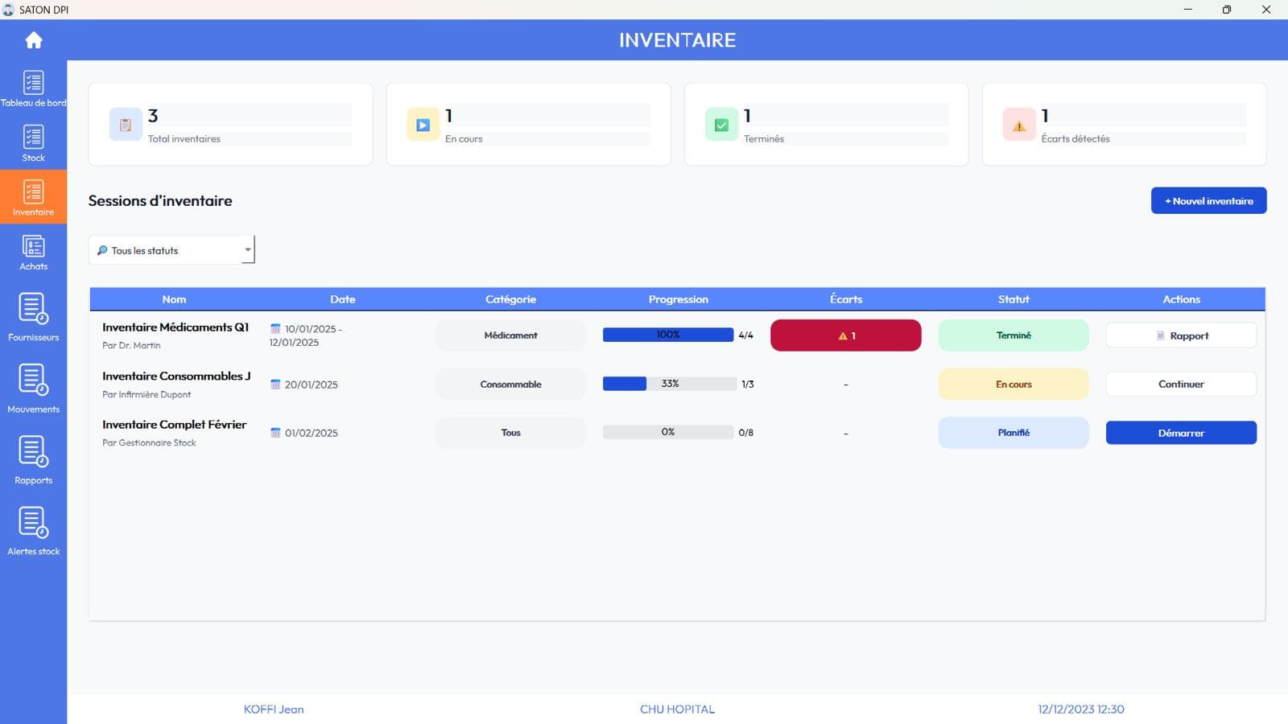Click the calendar icon beside 20/01/2025
Image resolution: width=1288 pixels, height=724 pixels.
[x=275, y=385]
